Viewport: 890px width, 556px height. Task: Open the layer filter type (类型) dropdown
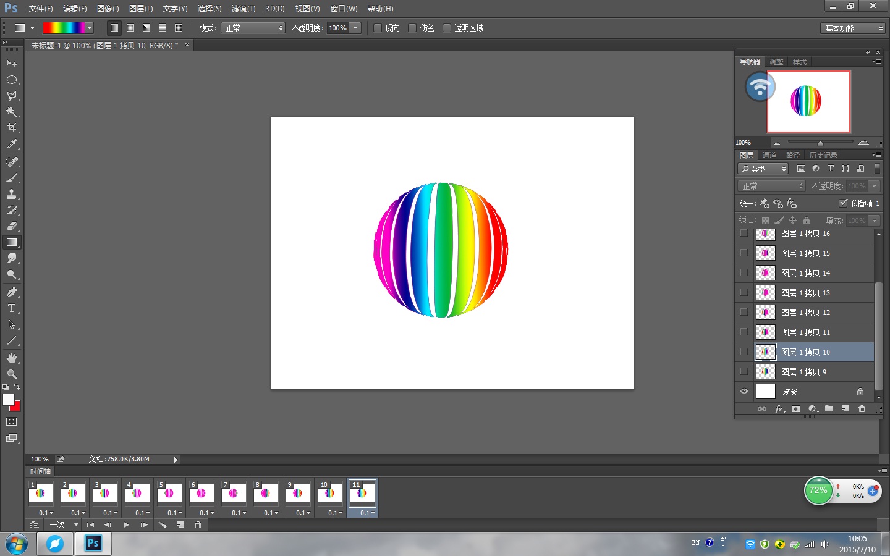(x=763, y=169)
